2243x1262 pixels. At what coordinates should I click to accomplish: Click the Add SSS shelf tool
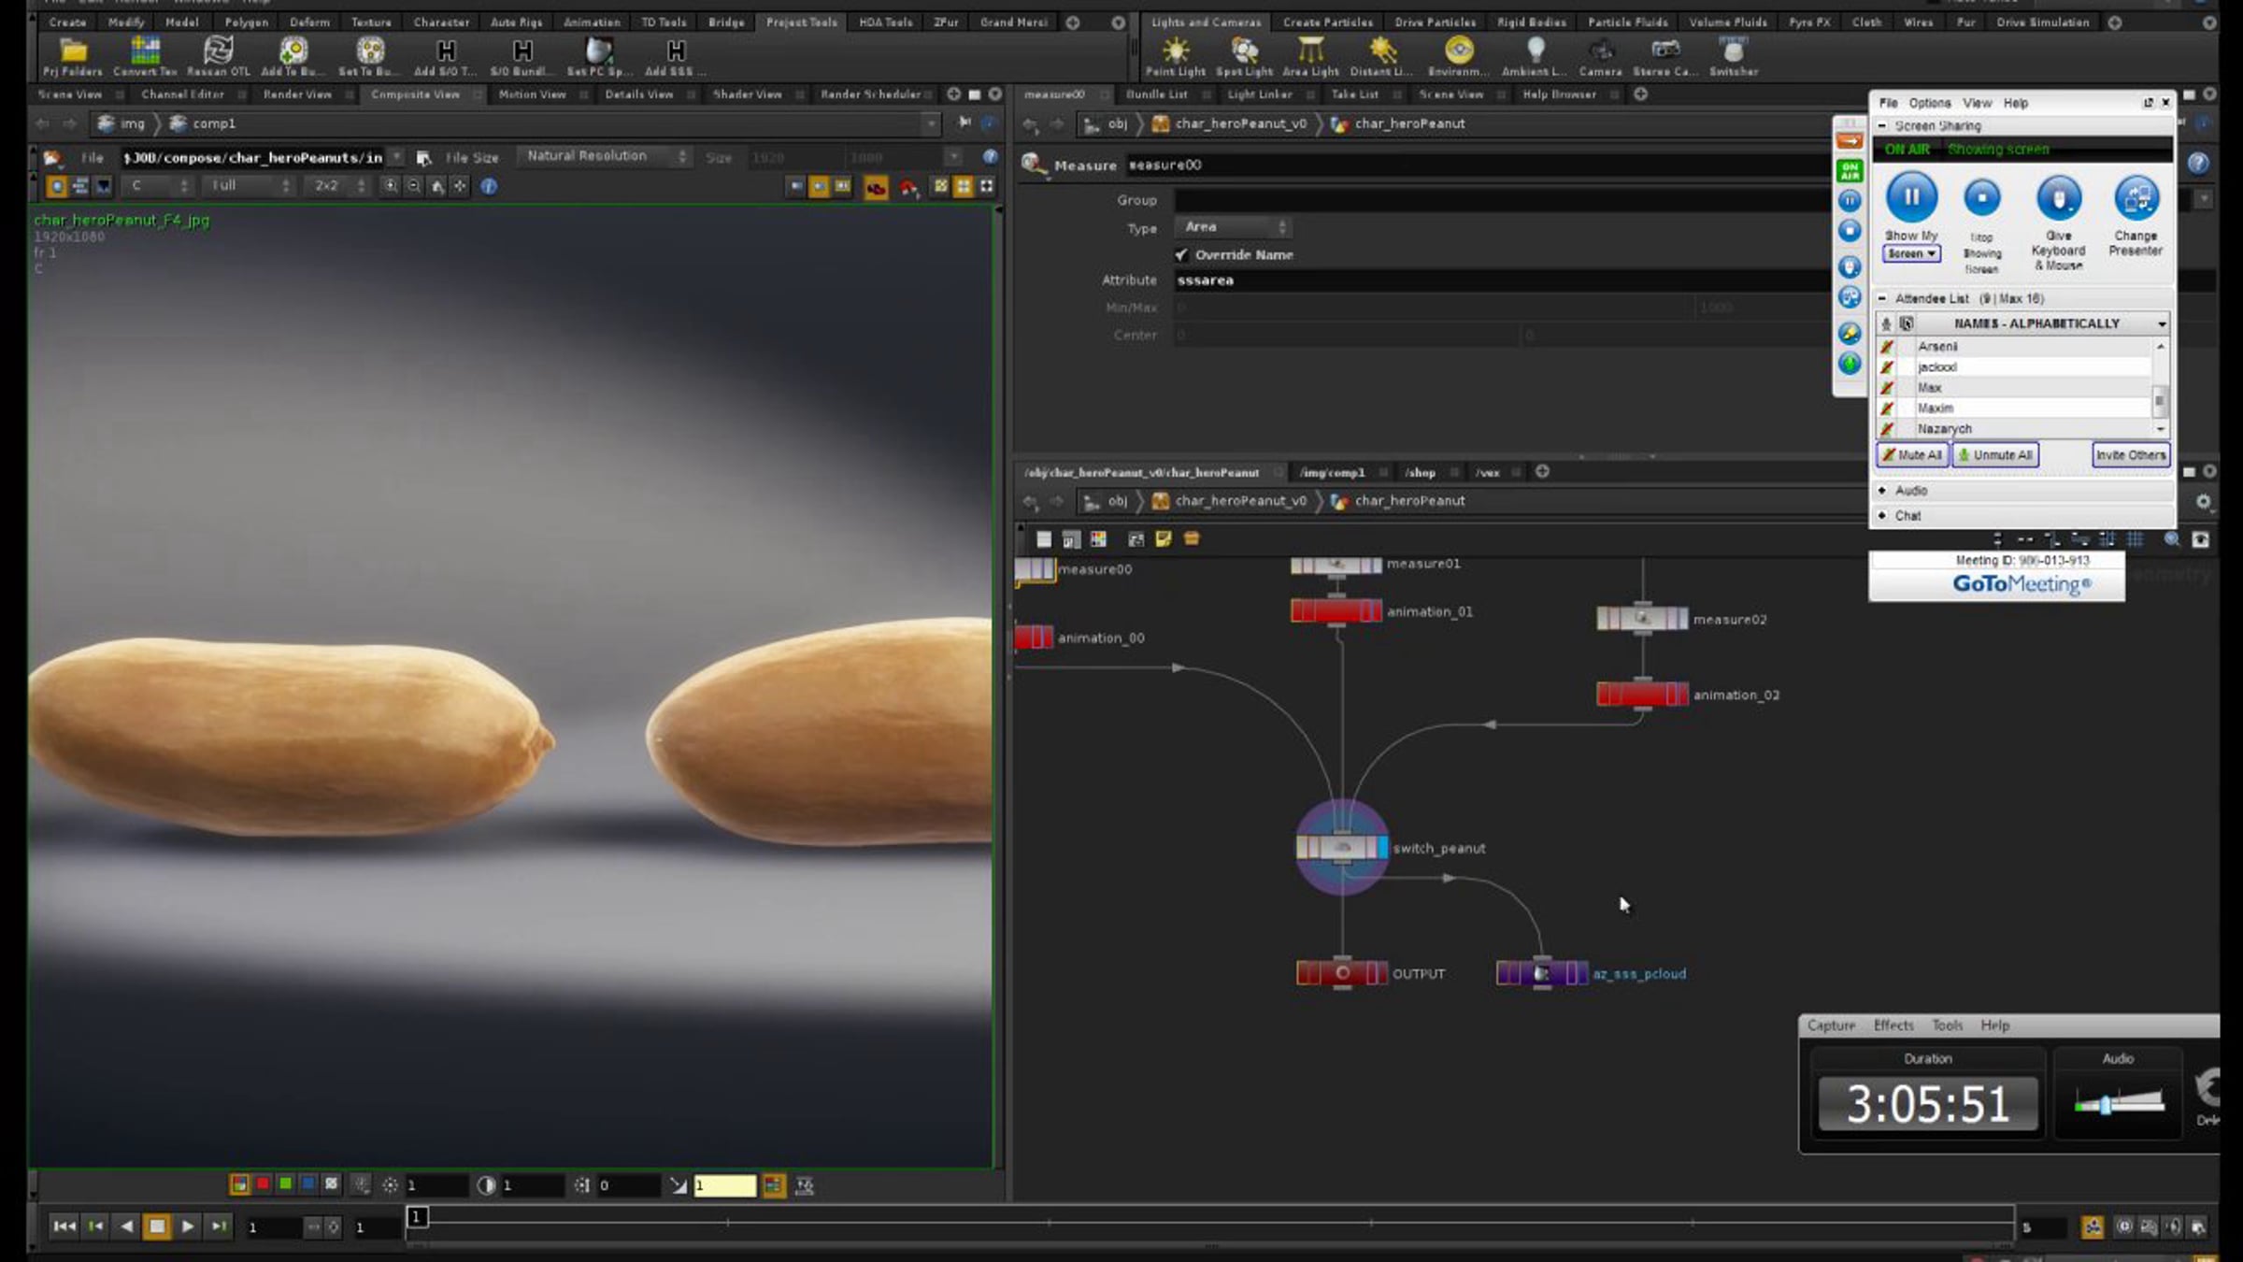click(x=676, y=56)
